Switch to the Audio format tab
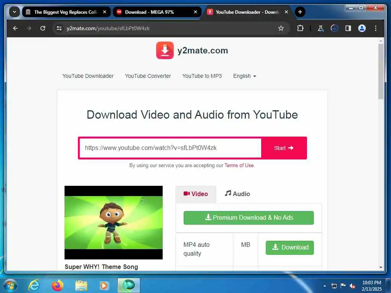 [x=238, y=194]
